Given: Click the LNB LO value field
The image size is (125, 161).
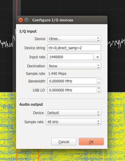Looking at the screenshot, I should [x=72, y=90].
